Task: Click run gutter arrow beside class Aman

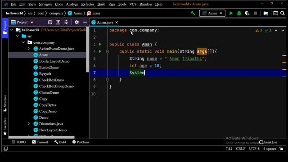Action: (100, 44)
